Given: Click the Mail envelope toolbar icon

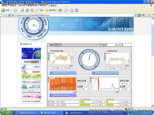Looking at the screenshot, I should (66, 10).
